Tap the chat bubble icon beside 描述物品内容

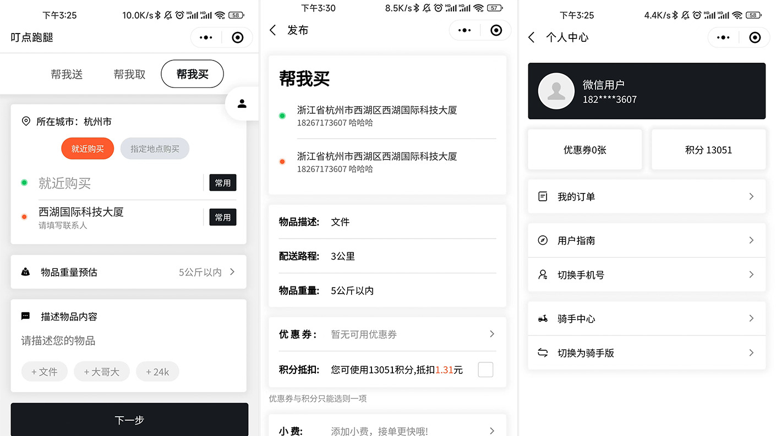pos(25,316)
